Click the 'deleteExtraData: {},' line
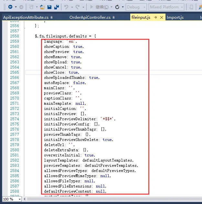 tap(66, 150)
